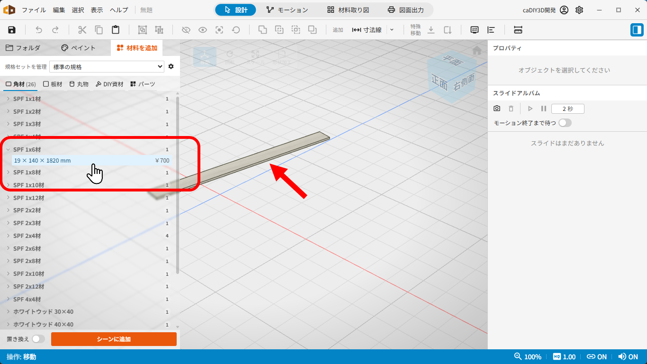The width and height of the screenshot is (647, 364).
Task: Click the シーンに追加 button
Action: (x=114, y=339)
